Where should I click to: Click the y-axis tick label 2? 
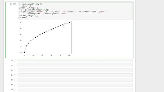20,47
